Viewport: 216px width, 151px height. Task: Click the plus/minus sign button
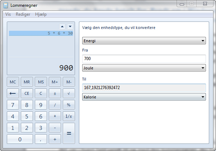tap(55, 94)
